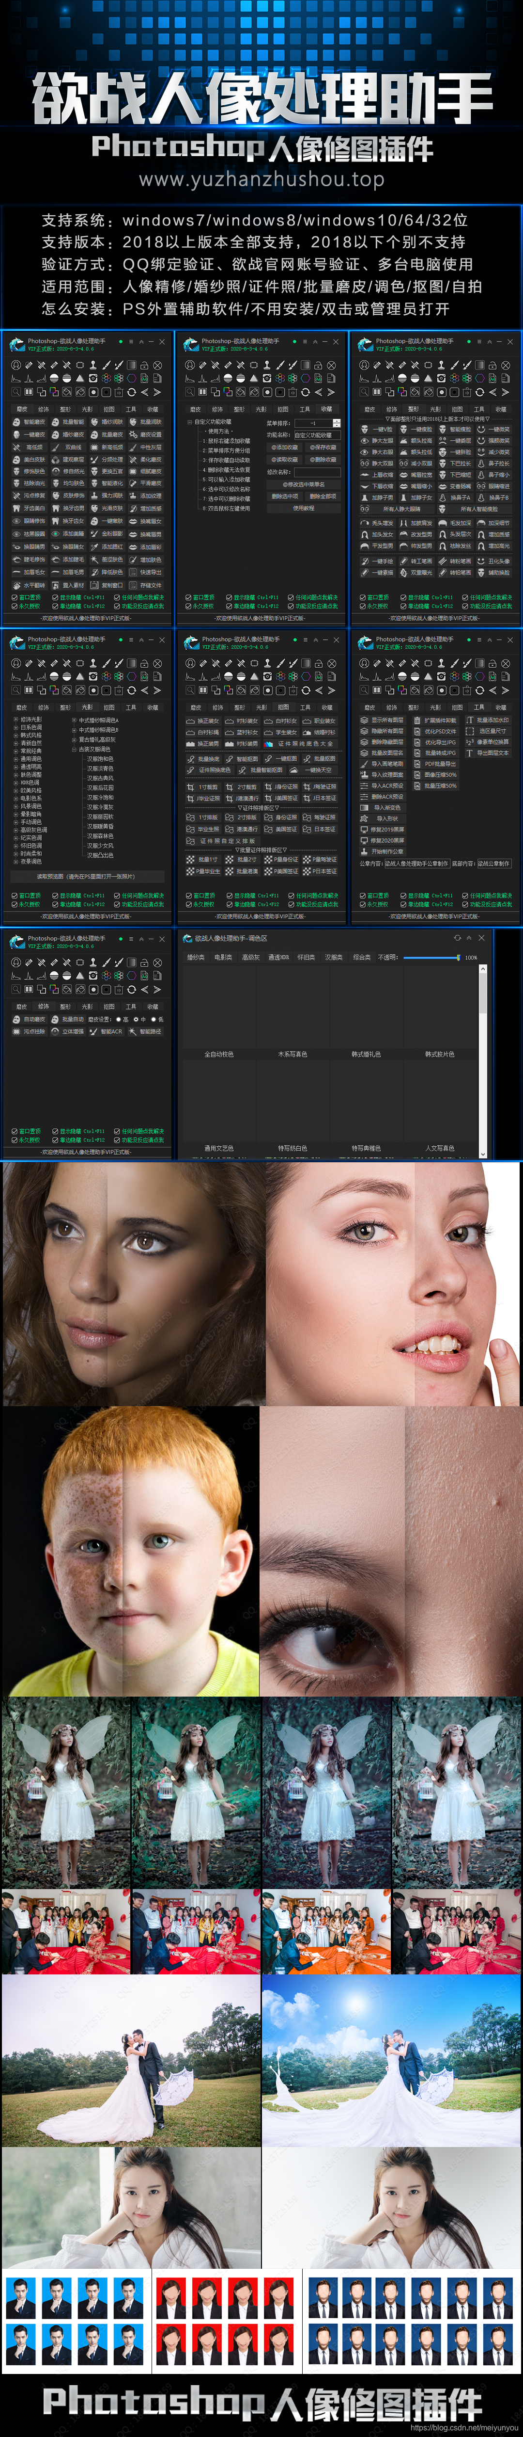This screenshot has height=2437, width=523.
Task: Click the 底部内容 input field
Action: (x=495, y=863)
